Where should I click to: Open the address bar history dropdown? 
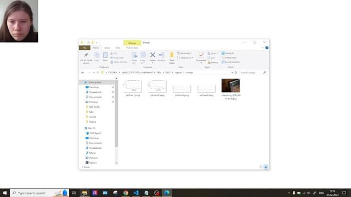point(232,73)
